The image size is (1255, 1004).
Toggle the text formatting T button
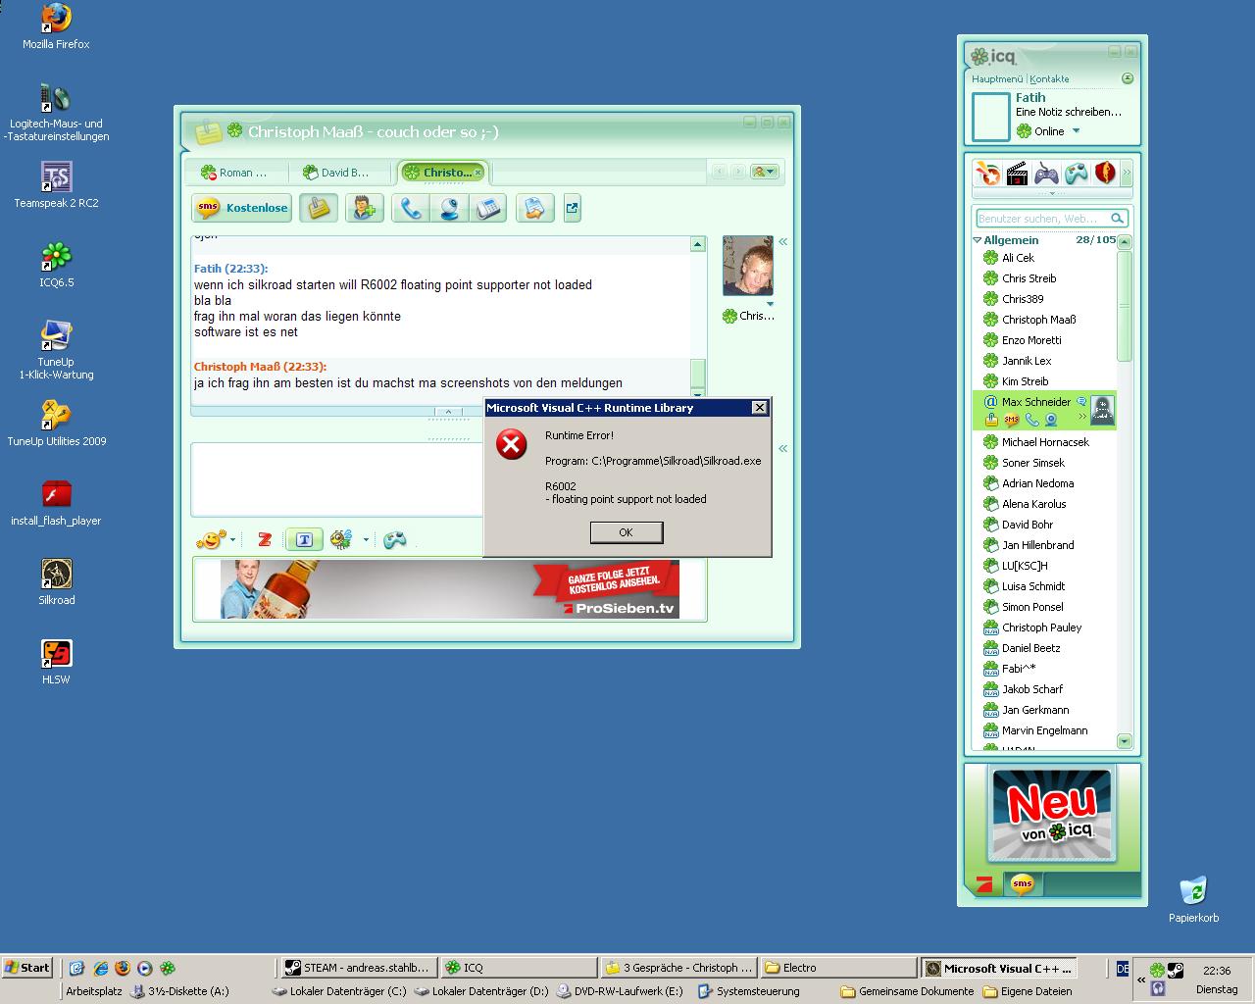tap(304, 539)
